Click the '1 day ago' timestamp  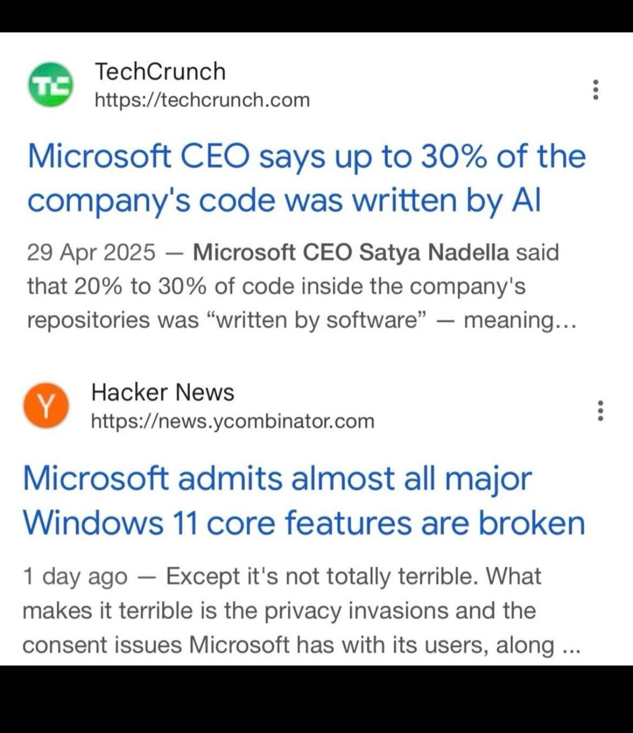tap(75, 577)
